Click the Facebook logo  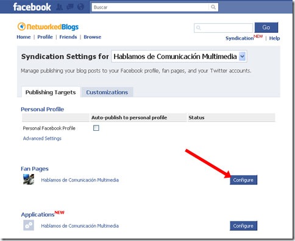32,7
